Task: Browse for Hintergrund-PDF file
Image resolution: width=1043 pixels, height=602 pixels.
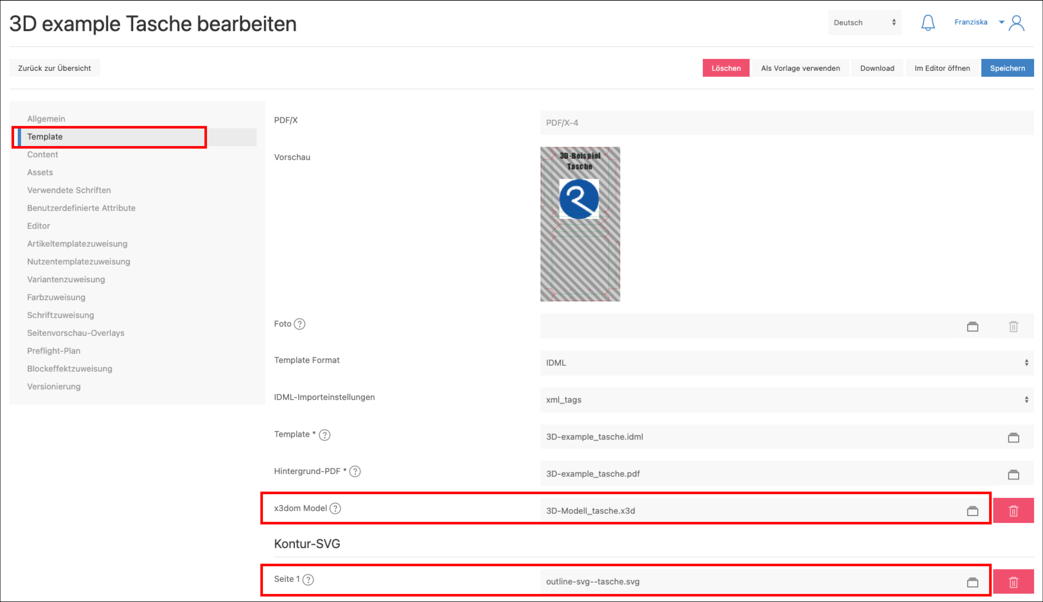Action: coord(1013,475)
